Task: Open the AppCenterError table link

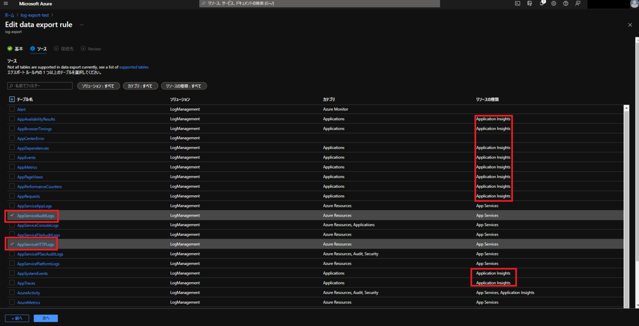Action: point(31,138)
